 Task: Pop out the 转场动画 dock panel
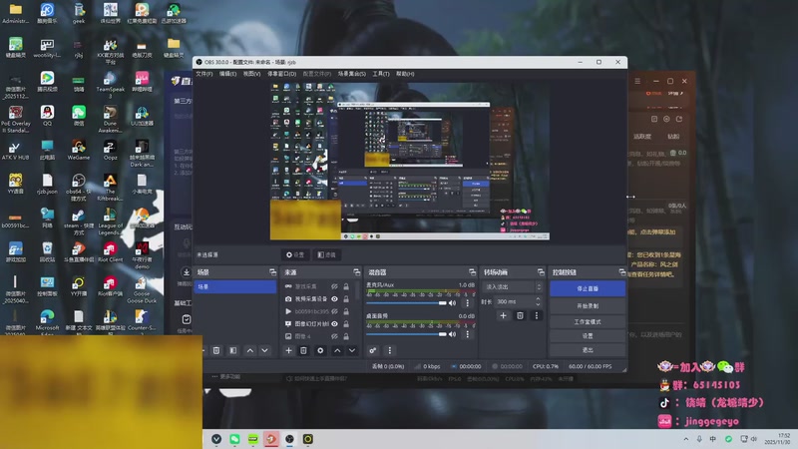coord(541,272)
